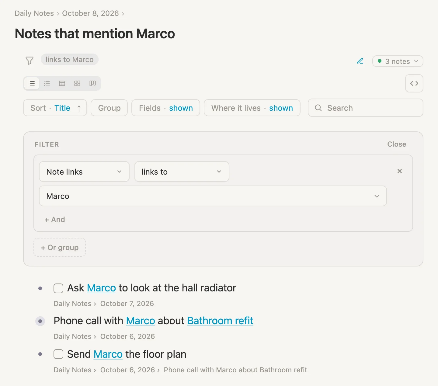Image resolution: width=438 pixels, height=386 pixels.
Task: Open 'Daily Notes' breadcrumb under Phone call note
Action: click(72, 336)
